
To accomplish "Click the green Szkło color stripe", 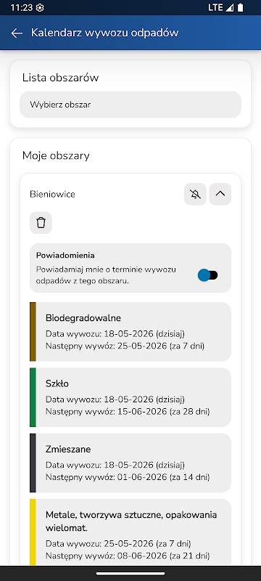I will pyautogui.click(x=33, y=397).
